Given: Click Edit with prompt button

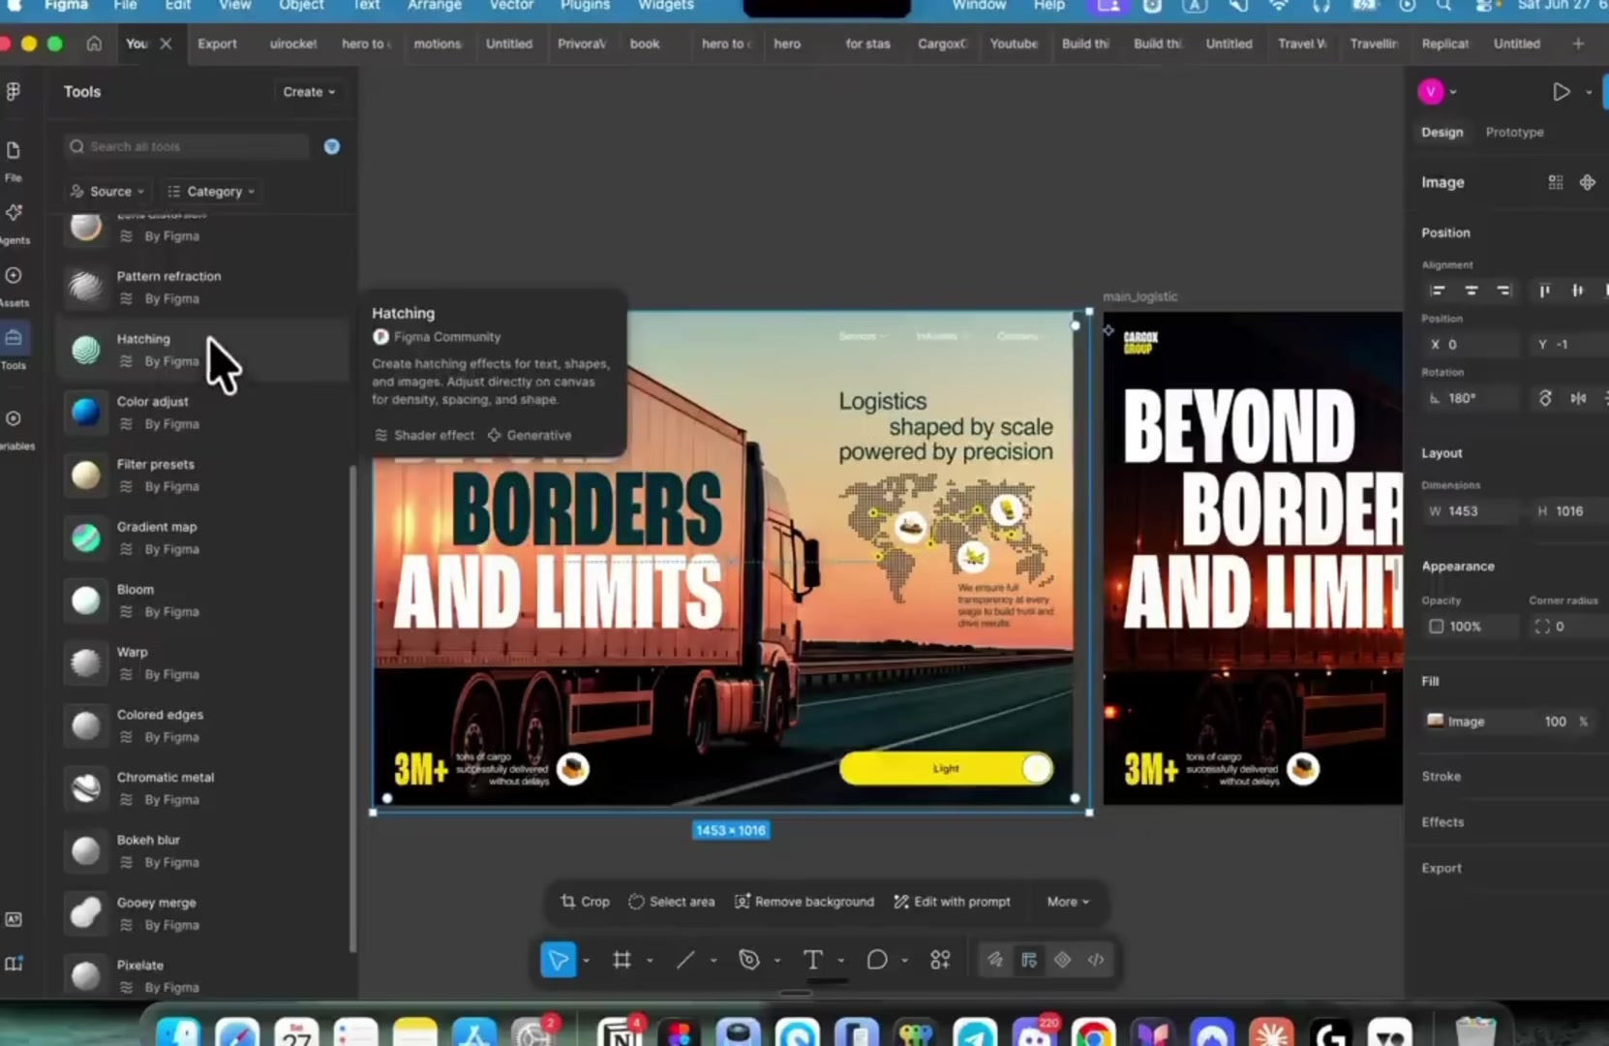Looking at the screenshot, I should pyautogui.click(x=952, y=902).
